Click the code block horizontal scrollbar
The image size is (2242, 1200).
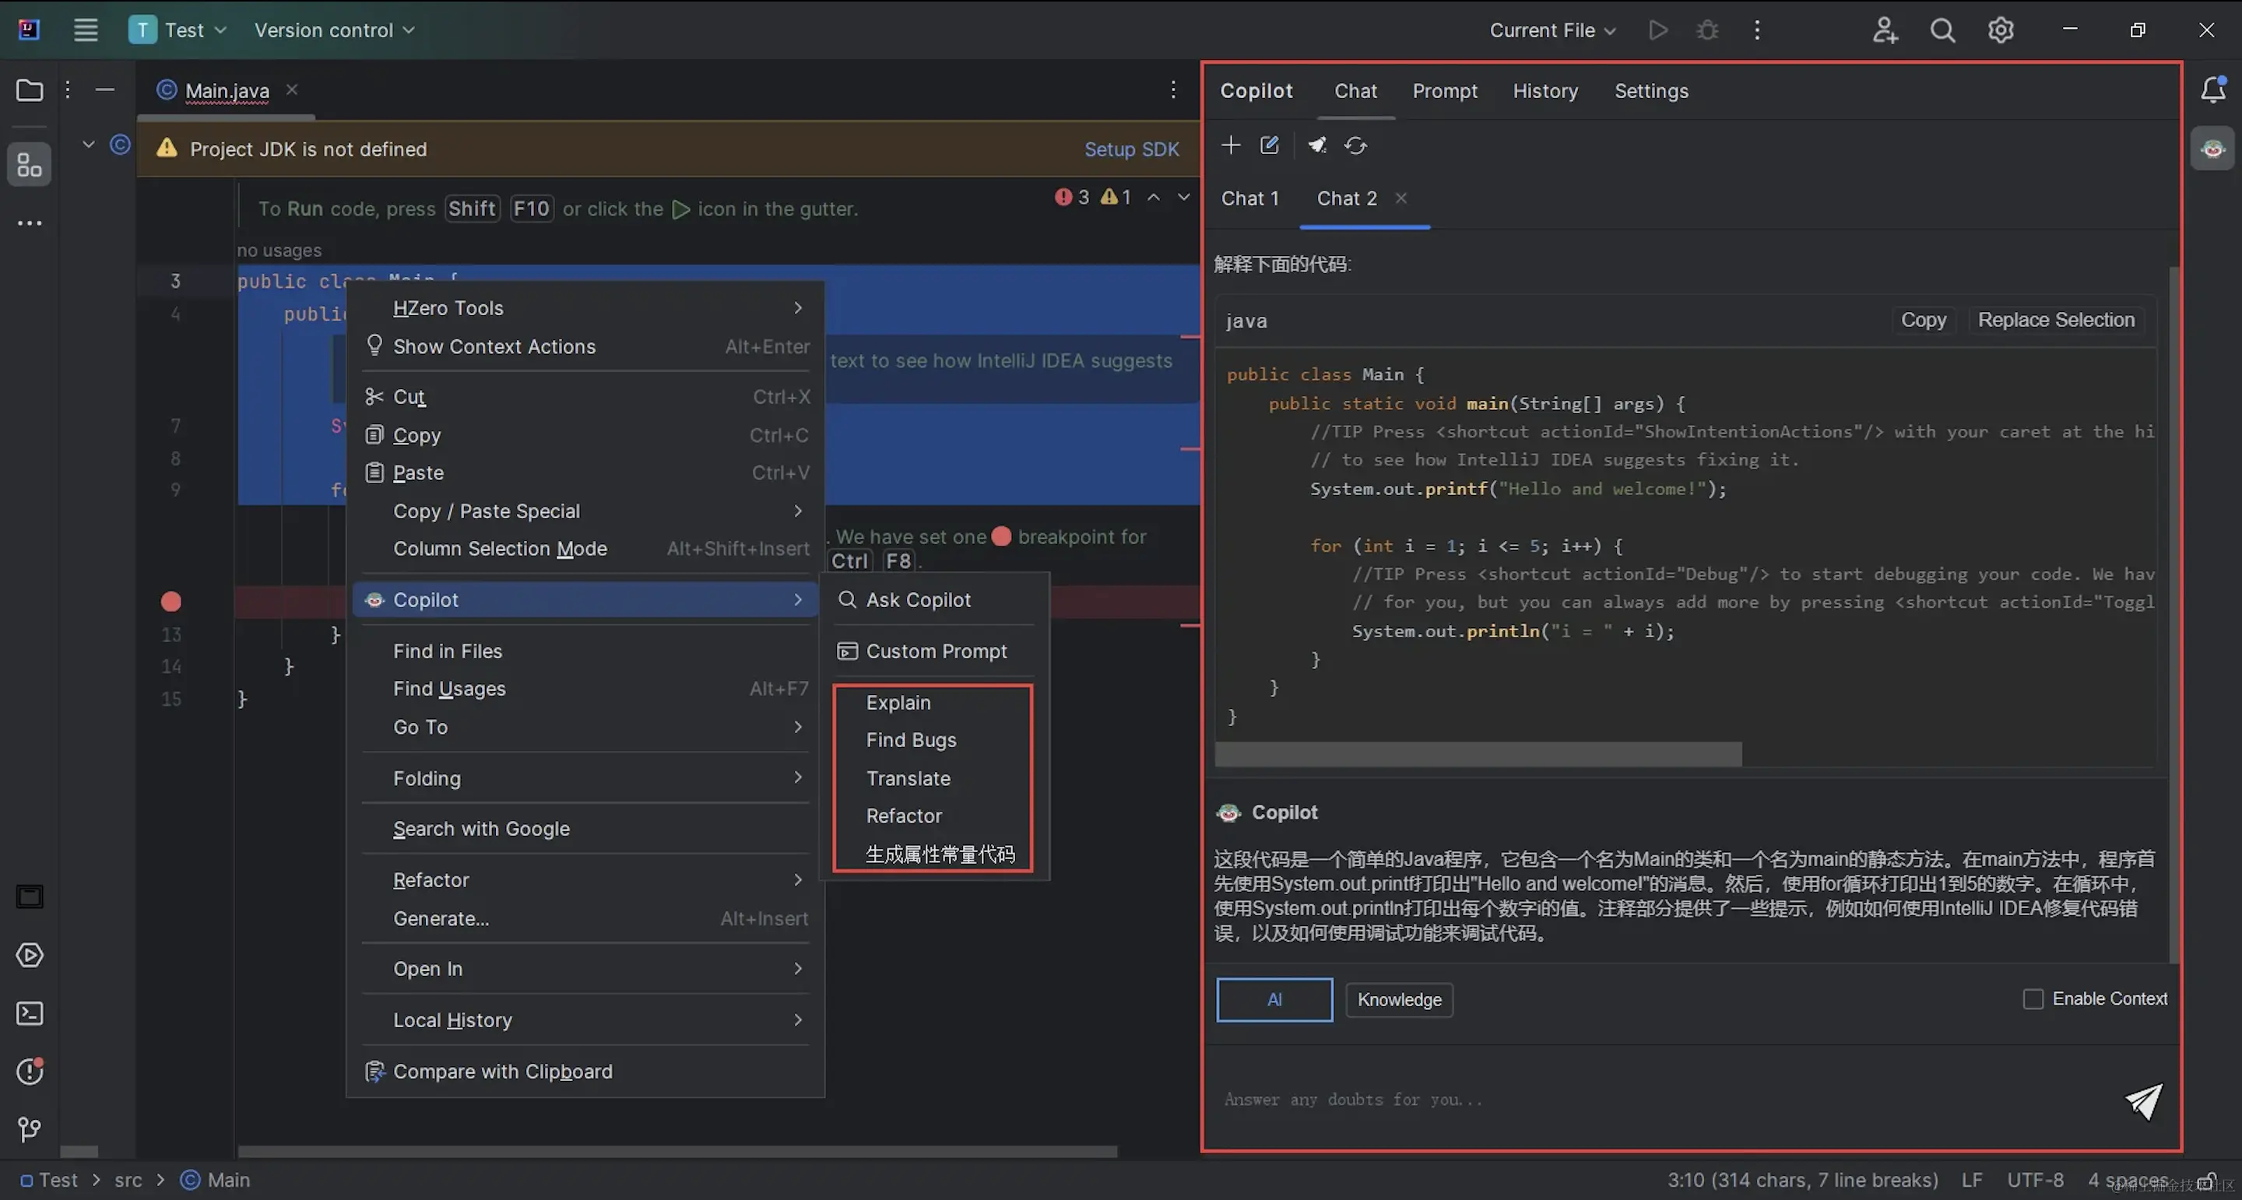1478,753
